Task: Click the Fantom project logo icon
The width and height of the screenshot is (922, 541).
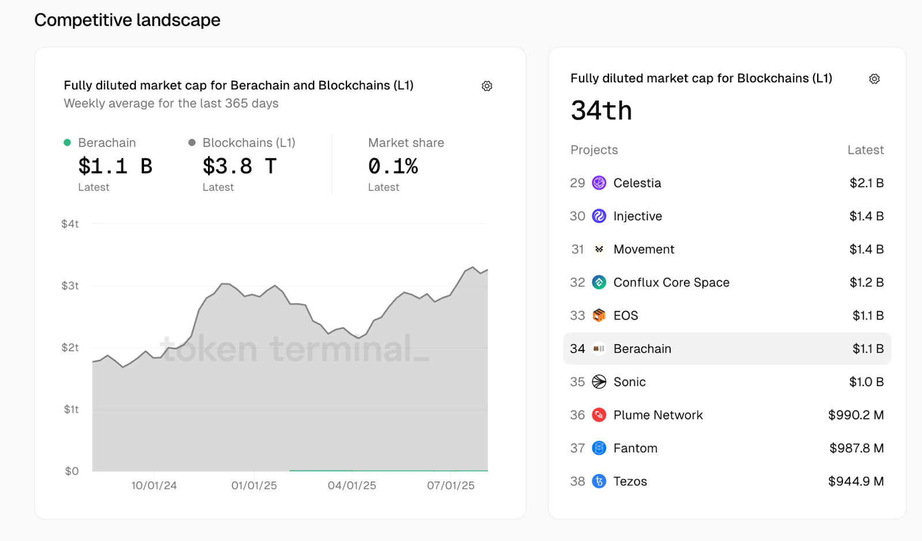Action: click(599, 448)
